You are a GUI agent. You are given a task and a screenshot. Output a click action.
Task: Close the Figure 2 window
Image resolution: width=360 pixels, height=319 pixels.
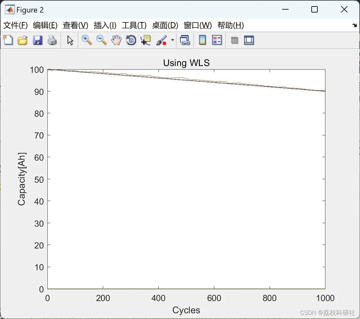[344, 9]
